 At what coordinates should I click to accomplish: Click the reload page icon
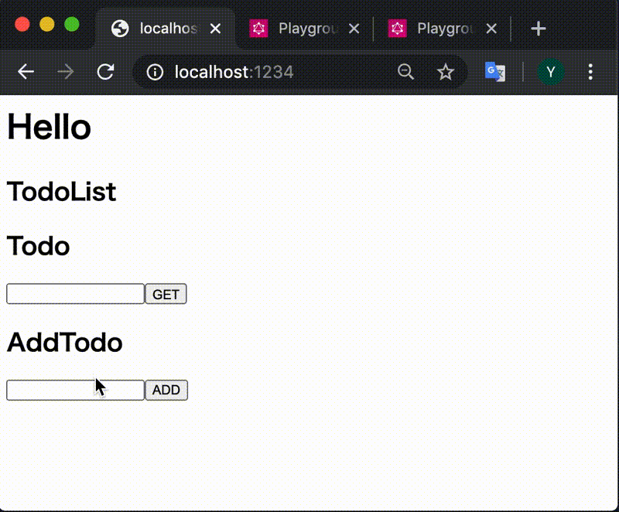[106, 71]
